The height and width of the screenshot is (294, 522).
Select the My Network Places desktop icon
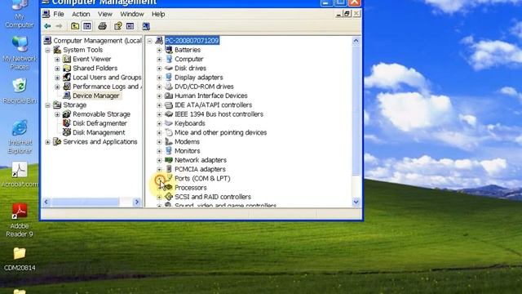20,44
